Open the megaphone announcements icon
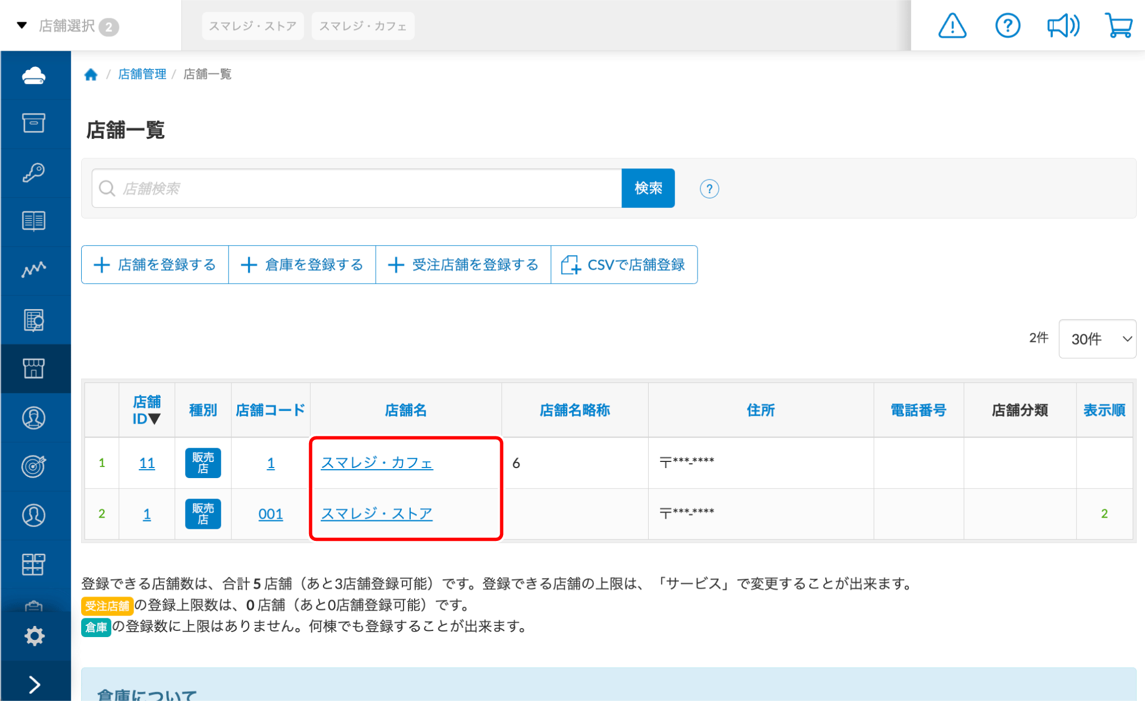 (x=1062, y=26)
